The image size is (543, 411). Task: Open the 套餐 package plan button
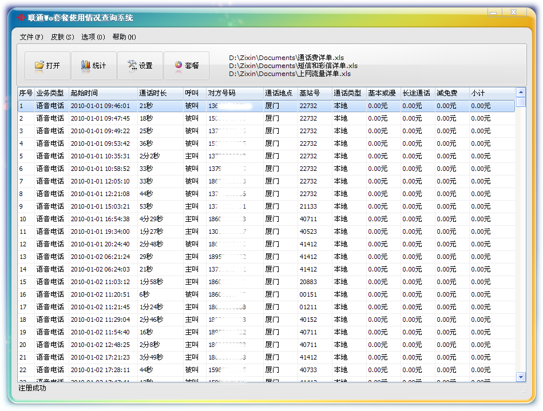click(x=186, y=66)
